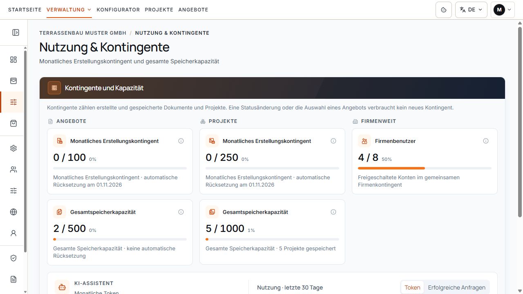The height and width of the screenshot is (294, 523).
Task: Open the globe icon in the sidebar
Action: pos(13,212)
